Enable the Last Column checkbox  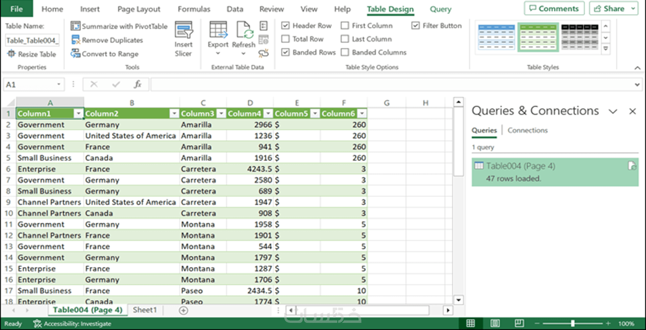(345, 39)
